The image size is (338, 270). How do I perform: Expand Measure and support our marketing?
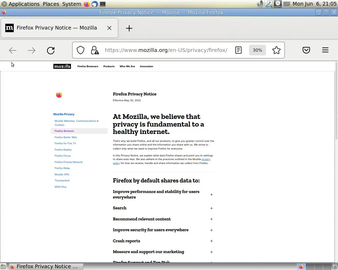(163, 252)
